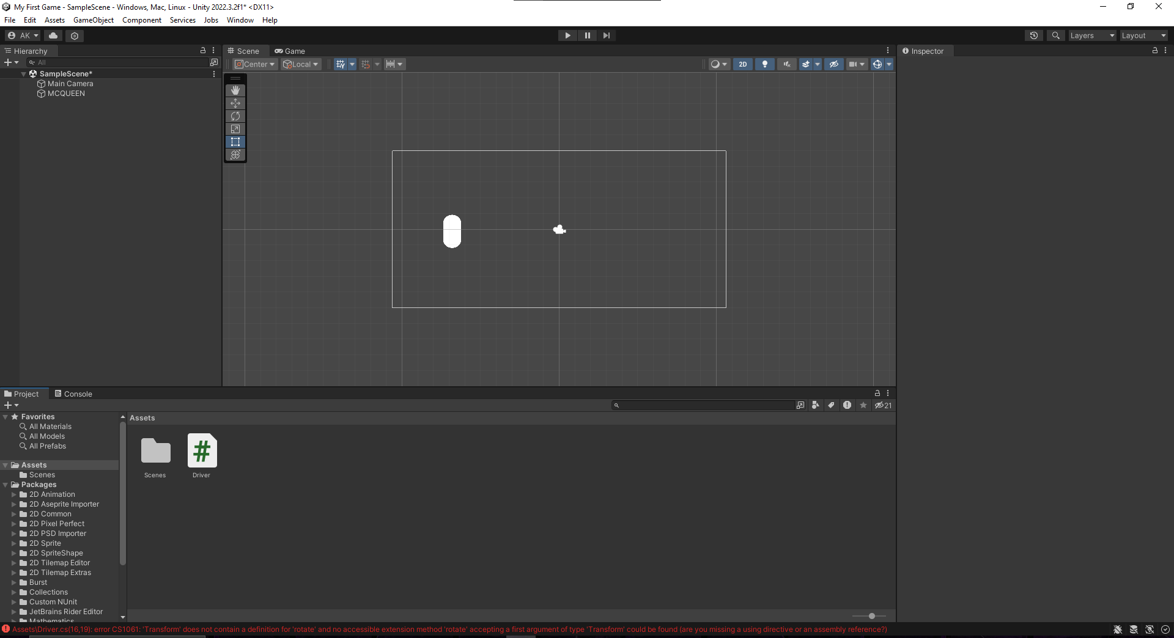Click the Step forward button
Screen dimensions: 1174x638
pyautogui.click(x=606, y=35)
